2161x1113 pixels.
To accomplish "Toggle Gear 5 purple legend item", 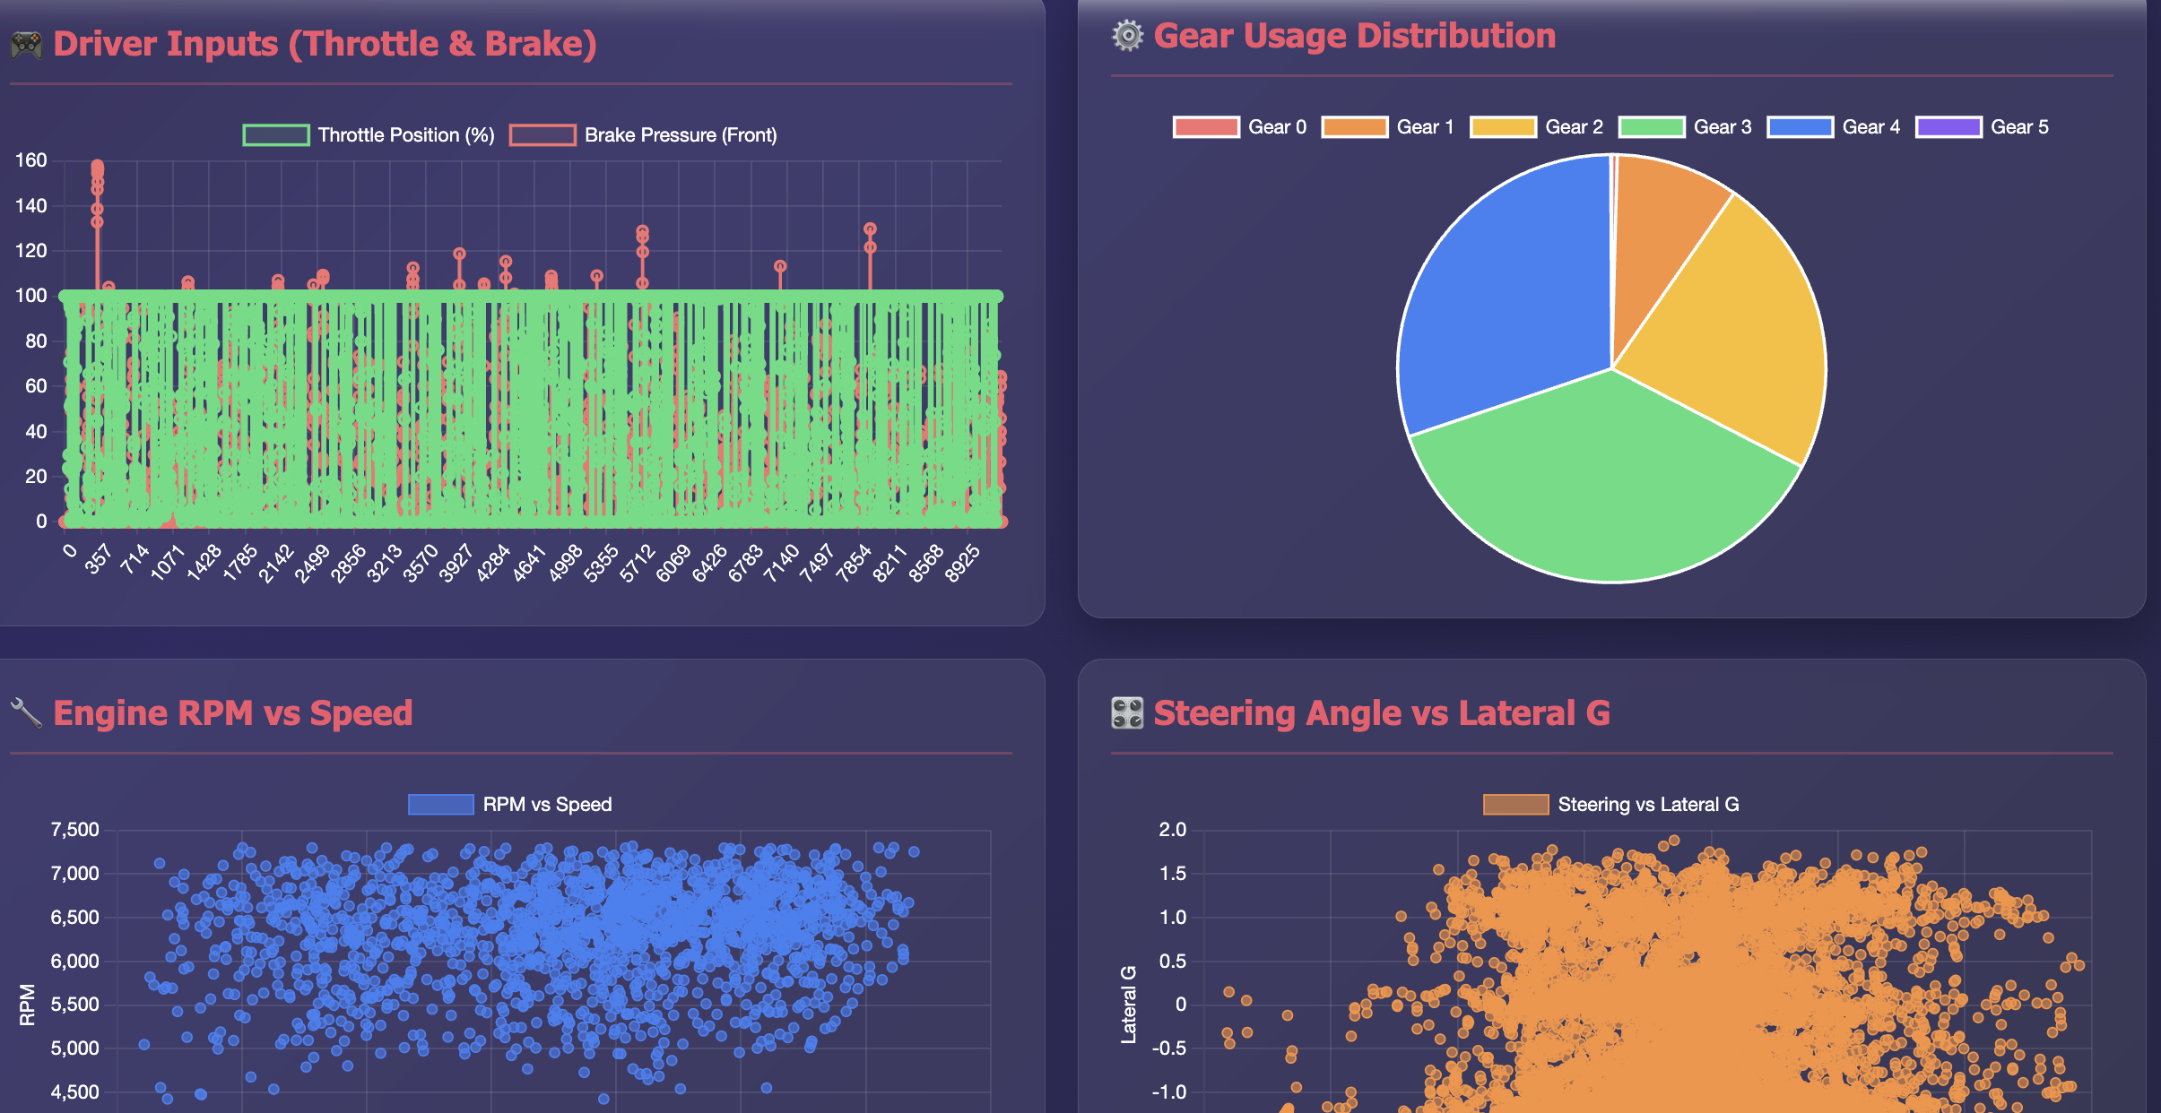I will coord(1948,127).
